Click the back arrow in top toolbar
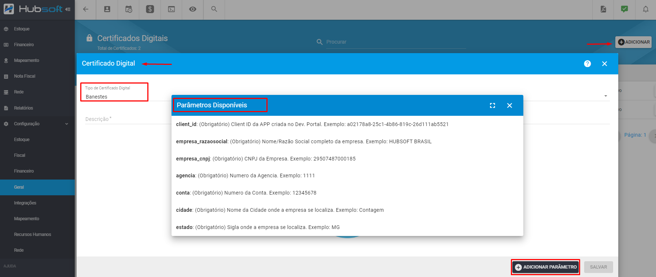The width and height of the screenshot is (656, 277). (x=85, y=9)
